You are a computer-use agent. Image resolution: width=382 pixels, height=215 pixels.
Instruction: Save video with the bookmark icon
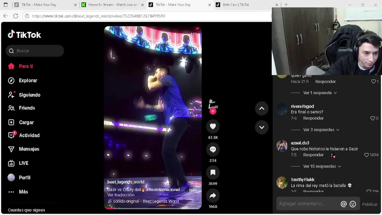tap(213, 173)
